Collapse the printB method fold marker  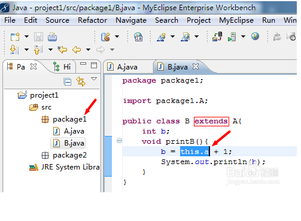[119, 140]
